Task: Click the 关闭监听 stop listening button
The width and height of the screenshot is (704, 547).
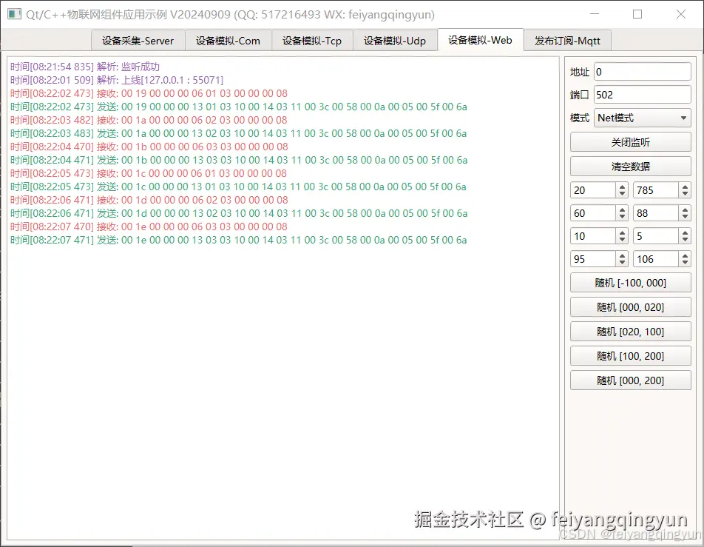Action: tap(630, 141)
